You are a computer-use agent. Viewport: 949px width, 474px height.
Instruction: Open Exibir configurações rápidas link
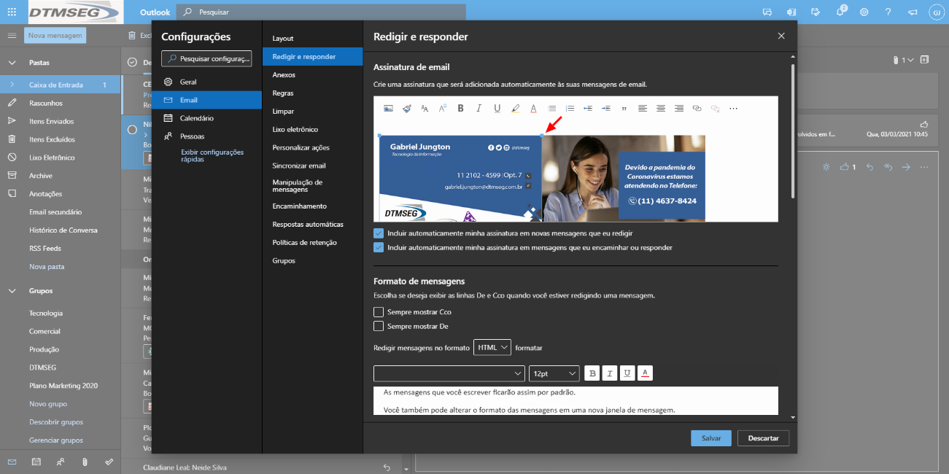coord(212,155)
